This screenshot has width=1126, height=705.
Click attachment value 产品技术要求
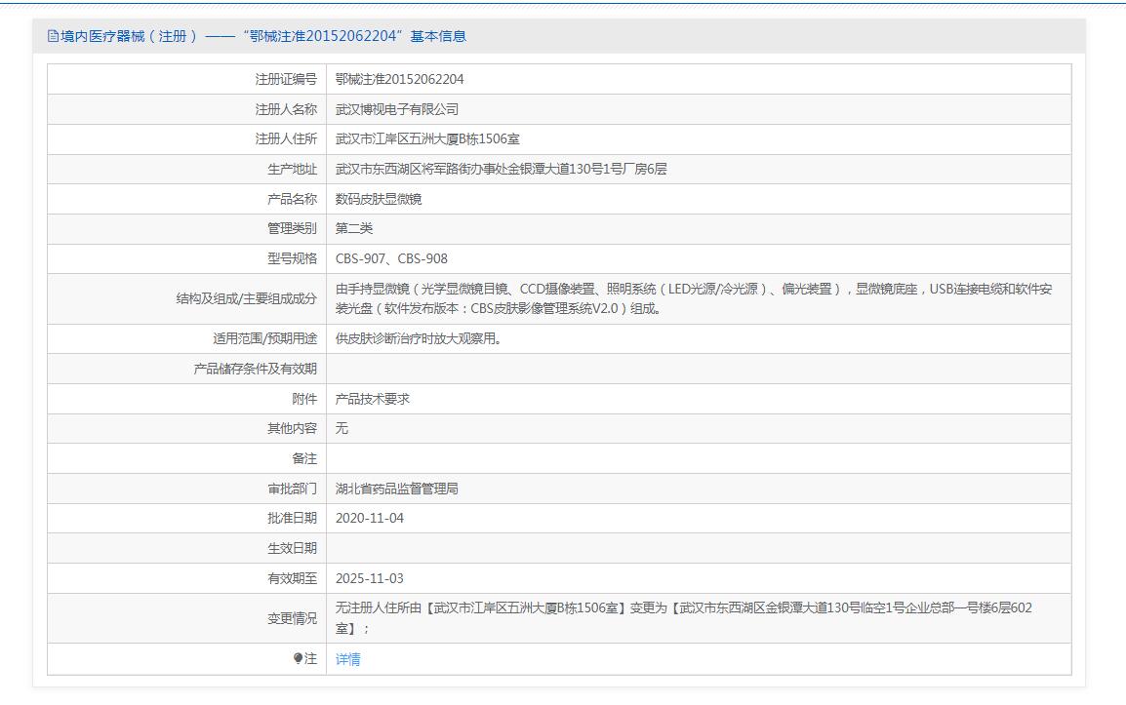pyautogui.click(x=372, y=399)
